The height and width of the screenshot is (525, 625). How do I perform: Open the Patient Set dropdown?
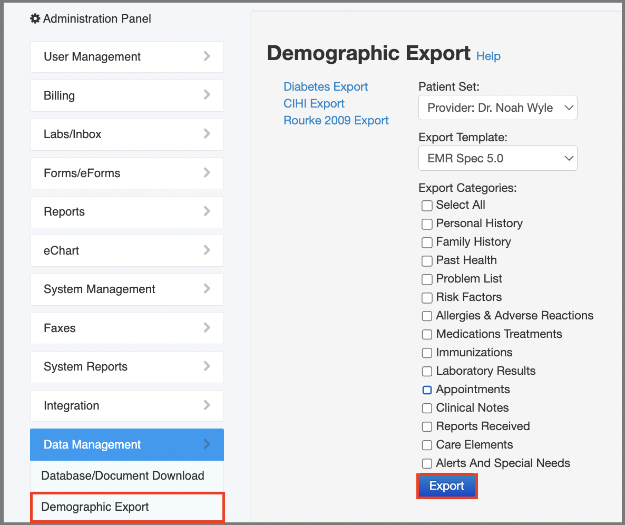pyautogui.click(x=497, y=108)
